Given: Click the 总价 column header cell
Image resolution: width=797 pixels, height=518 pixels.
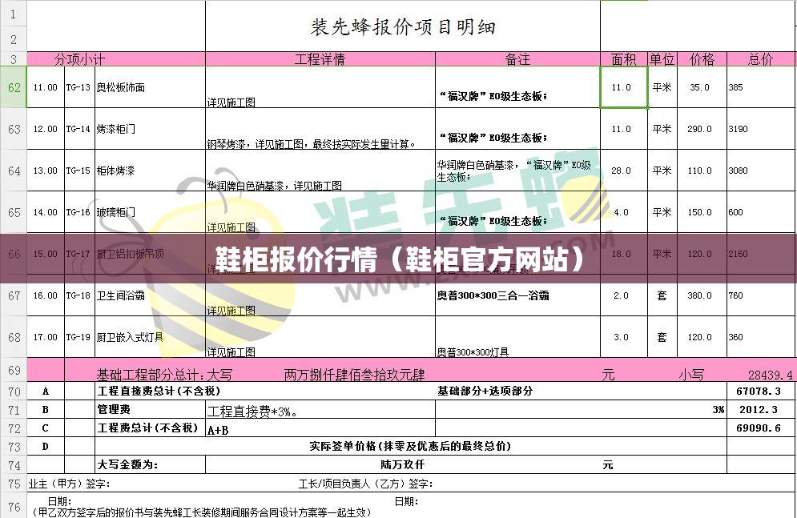Looking at the screenshot, I should click(x=761, y=59).
